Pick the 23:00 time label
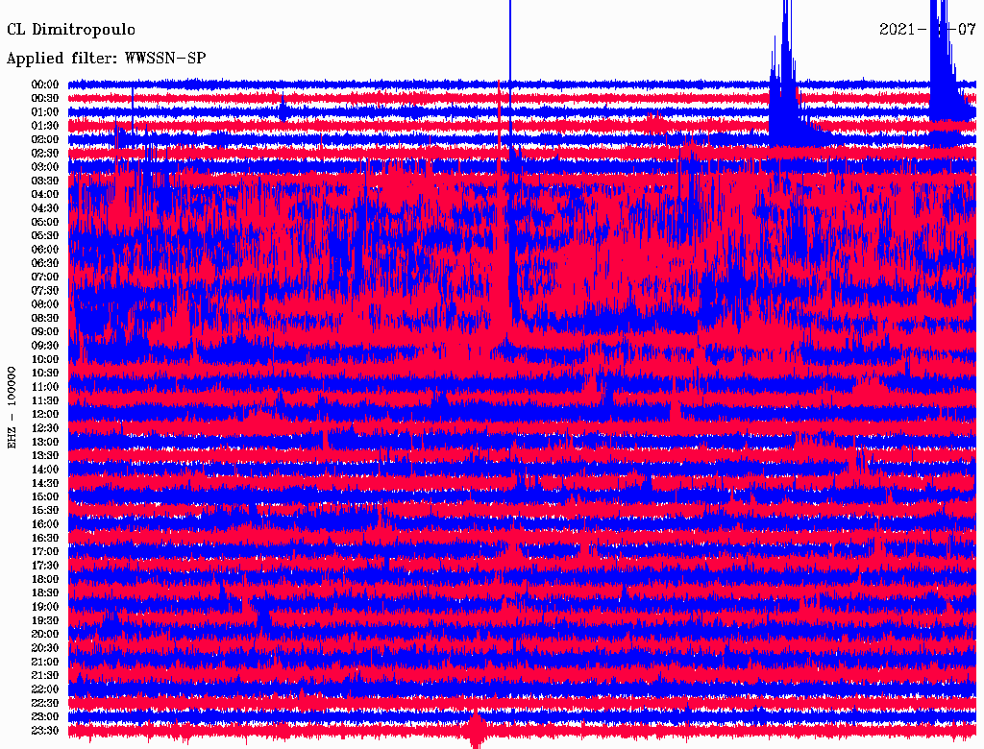984x749 pixels. pyautogui.click(x=45, y=716)
